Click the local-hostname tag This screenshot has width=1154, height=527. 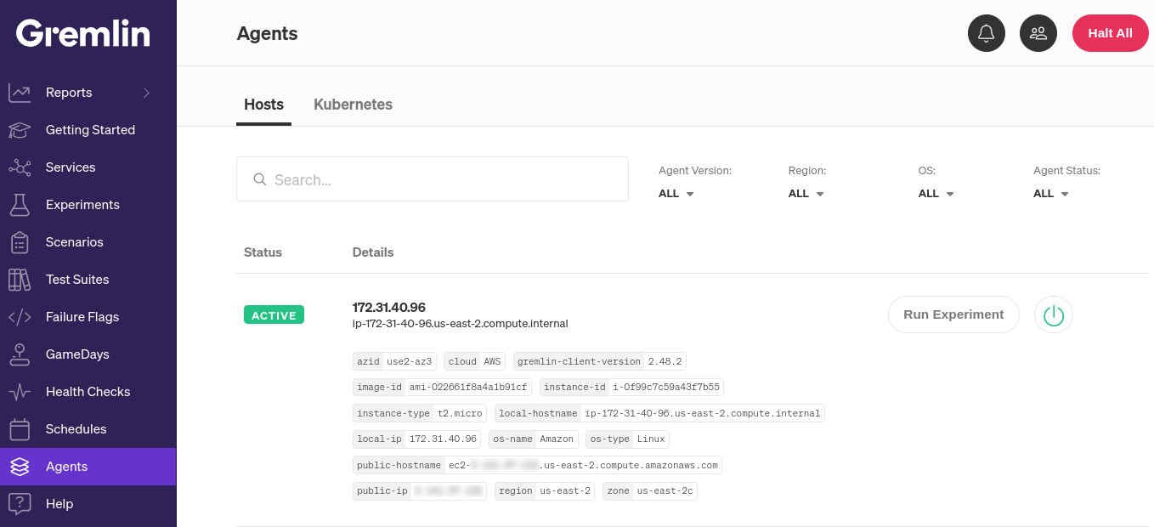[659, 414]
